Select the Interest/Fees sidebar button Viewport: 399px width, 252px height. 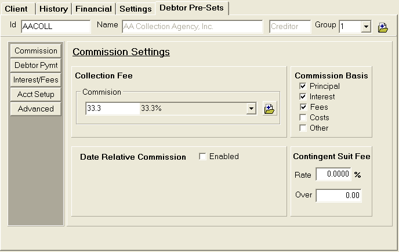point(36,80)
